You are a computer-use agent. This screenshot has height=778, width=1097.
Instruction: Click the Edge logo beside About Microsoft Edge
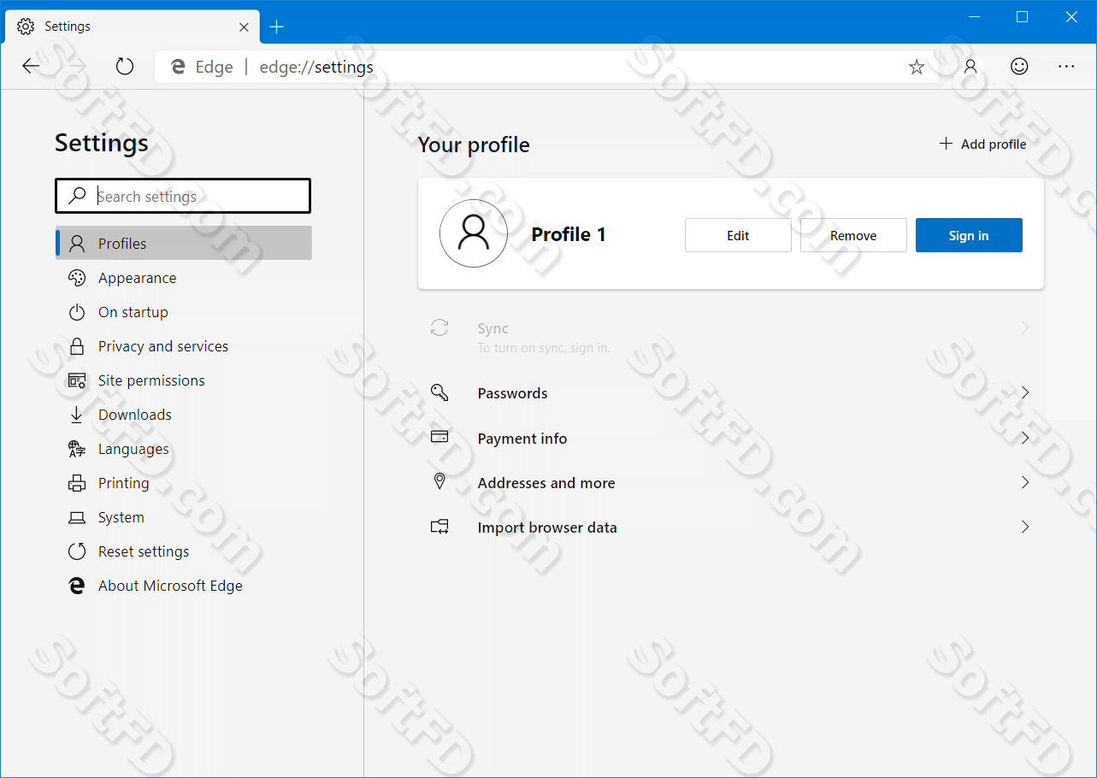click(x=77, y=586)
